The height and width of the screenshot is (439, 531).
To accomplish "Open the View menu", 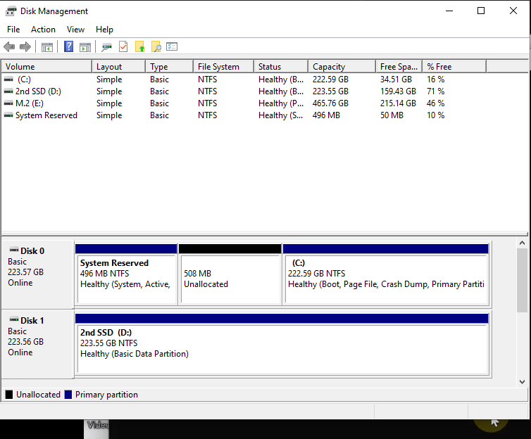I will pos(75,30).
